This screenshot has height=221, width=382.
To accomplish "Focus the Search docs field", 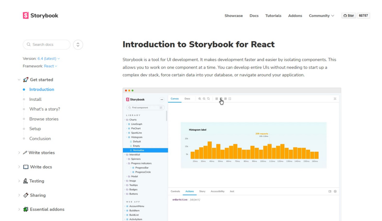I will (47, 44).
